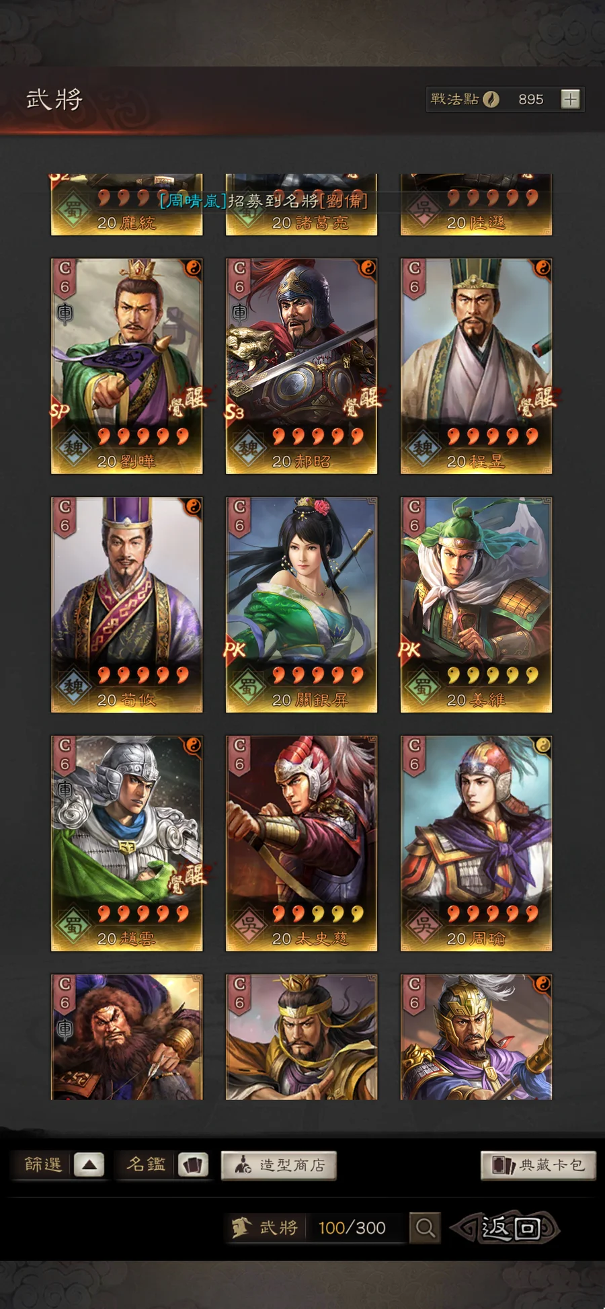Open 典藏卡包 collection pack
The width and height of the screenshot is (605, 1309).
pyautogui.click(x=538, y=1165)
